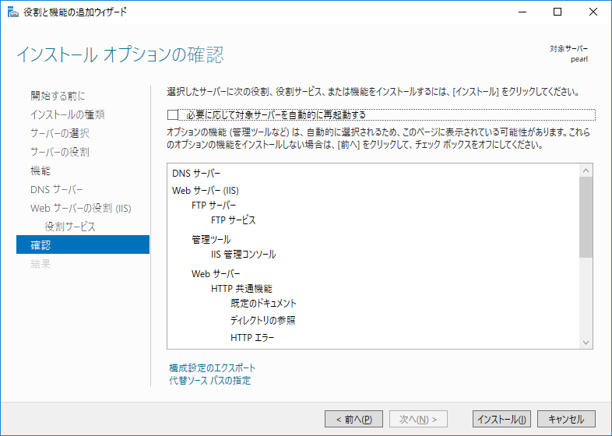Close the wizard window
612x436 pixels.
(x=593, y=12)
